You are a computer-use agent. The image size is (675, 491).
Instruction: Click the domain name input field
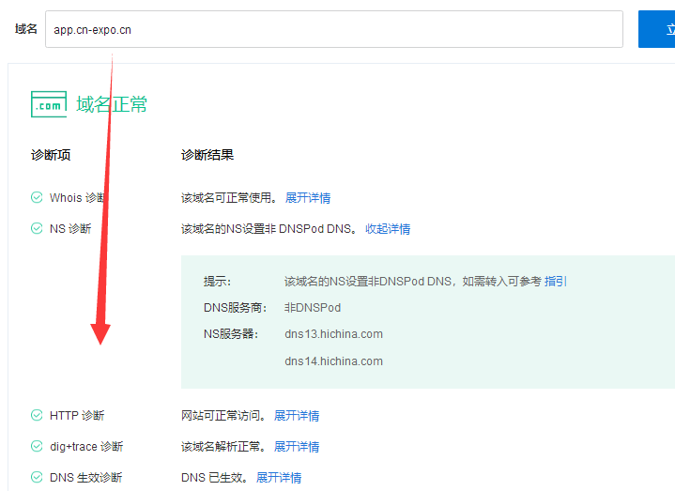pos(334,29)
